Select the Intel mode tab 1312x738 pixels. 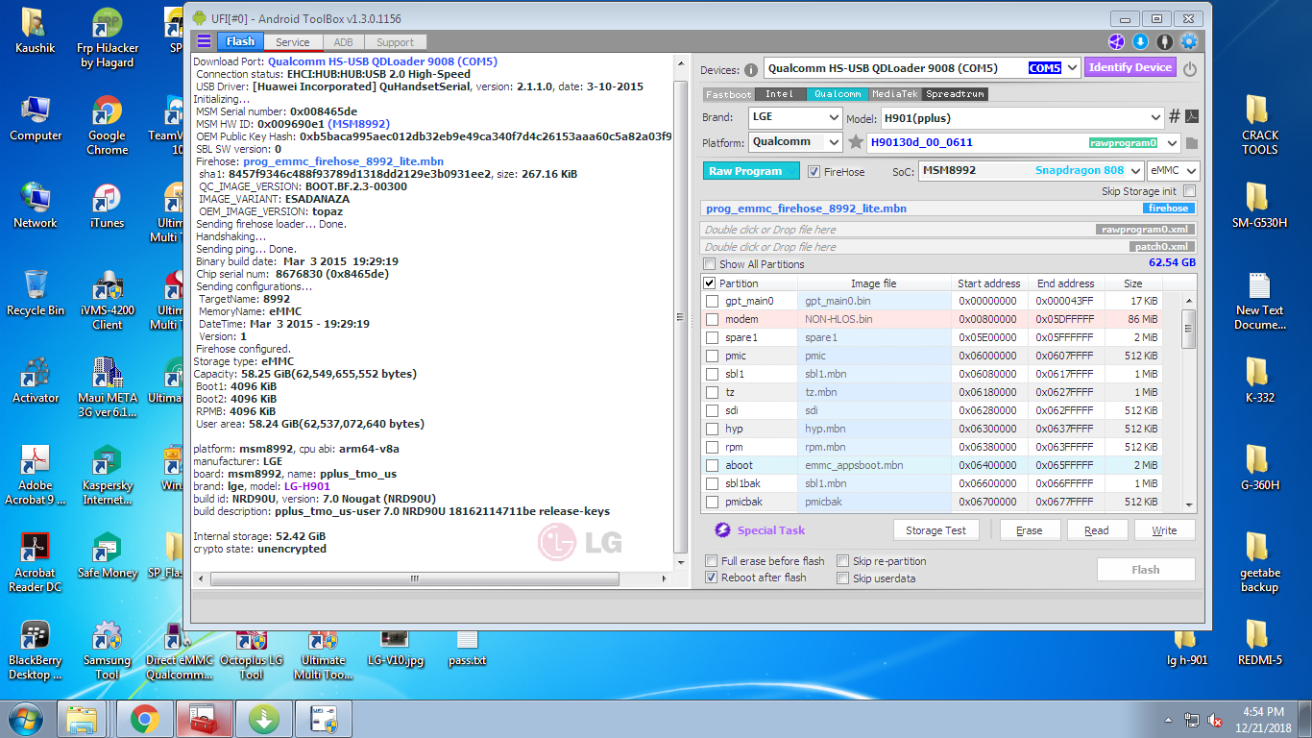779,94
